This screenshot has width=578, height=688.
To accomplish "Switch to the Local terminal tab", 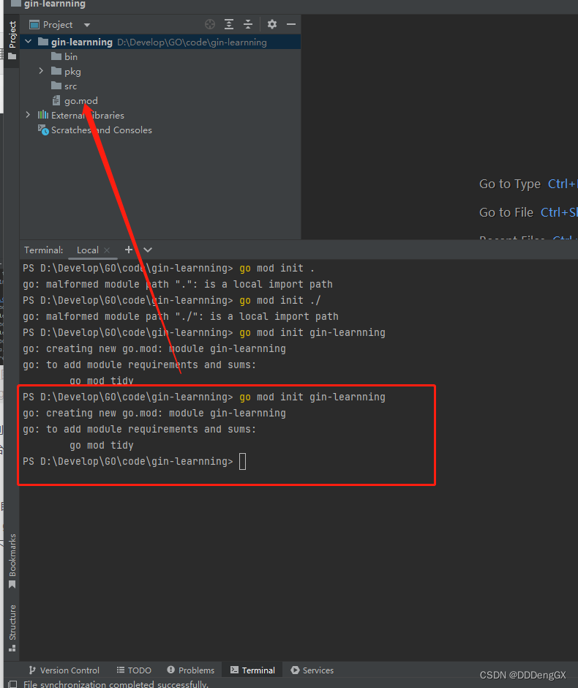I will (87, 250).
